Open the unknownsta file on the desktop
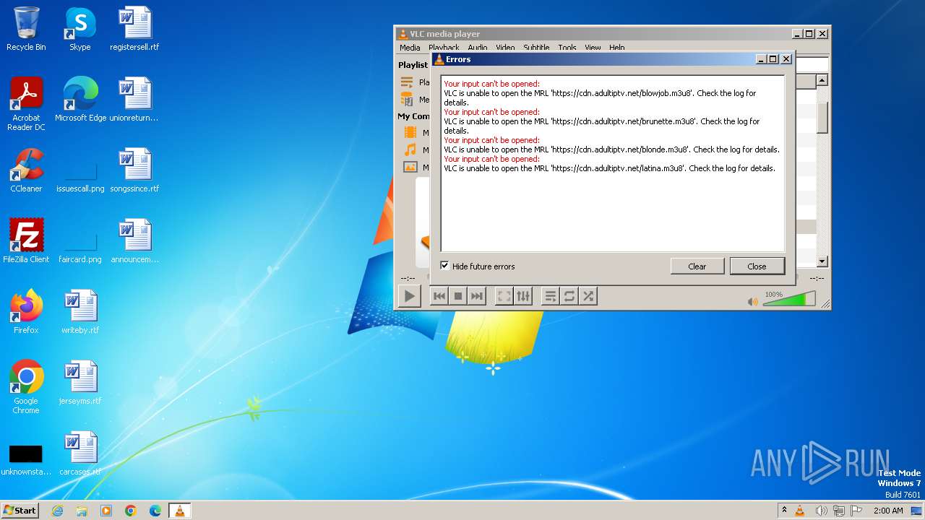Image resolution: width=925 pixels, height=520 pixels. coord(26,461)
